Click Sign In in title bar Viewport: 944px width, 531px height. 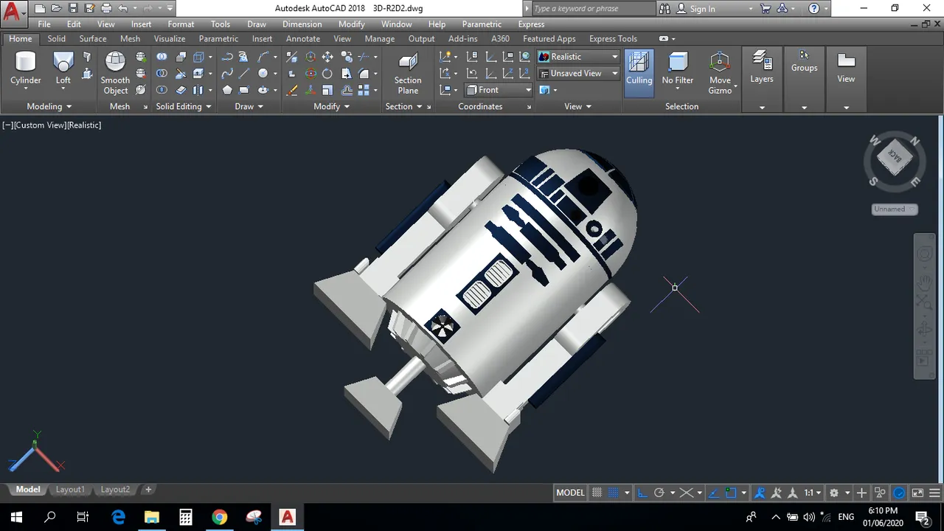coord(702,9)
